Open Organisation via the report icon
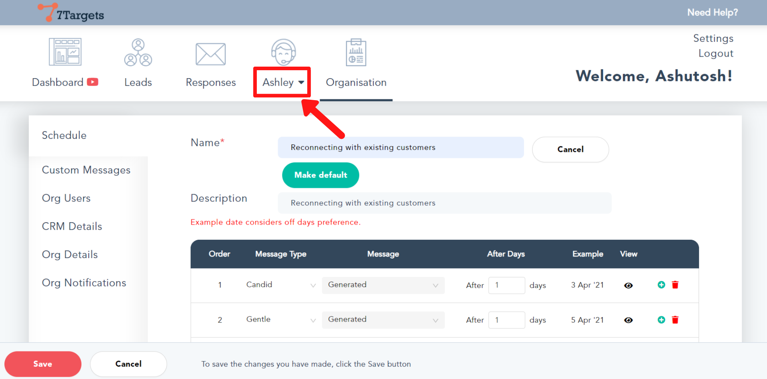The height and width of the screenshot is (379, 767). click(356, 51)
